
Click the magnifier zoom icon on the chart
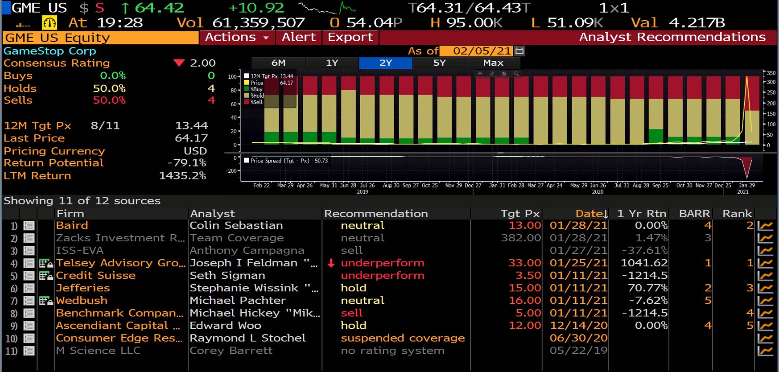coord(516,73)
